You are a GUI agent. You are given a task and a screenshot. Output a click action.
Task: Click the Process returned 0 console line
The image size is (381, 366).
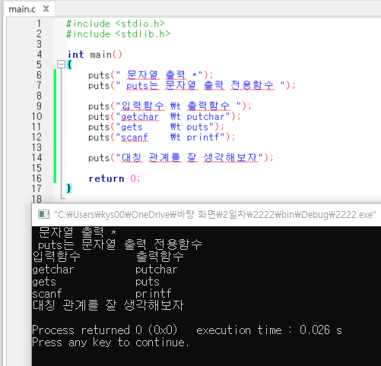[187, 330]
